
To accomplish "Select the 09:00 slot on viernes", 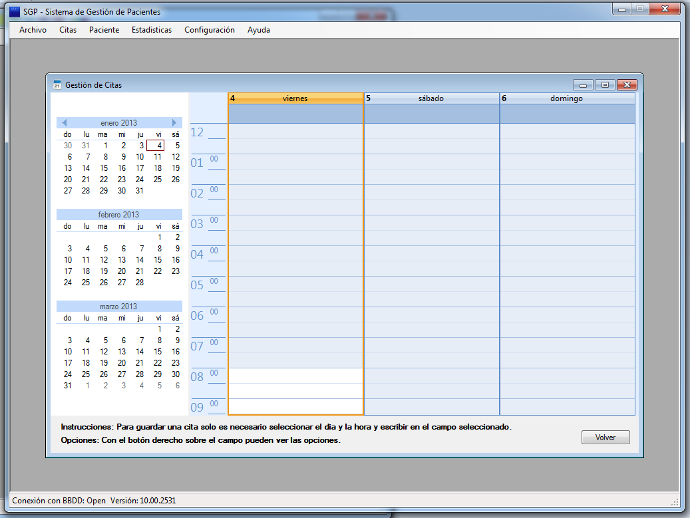I will pyautogui.click(x=295, y=406).
